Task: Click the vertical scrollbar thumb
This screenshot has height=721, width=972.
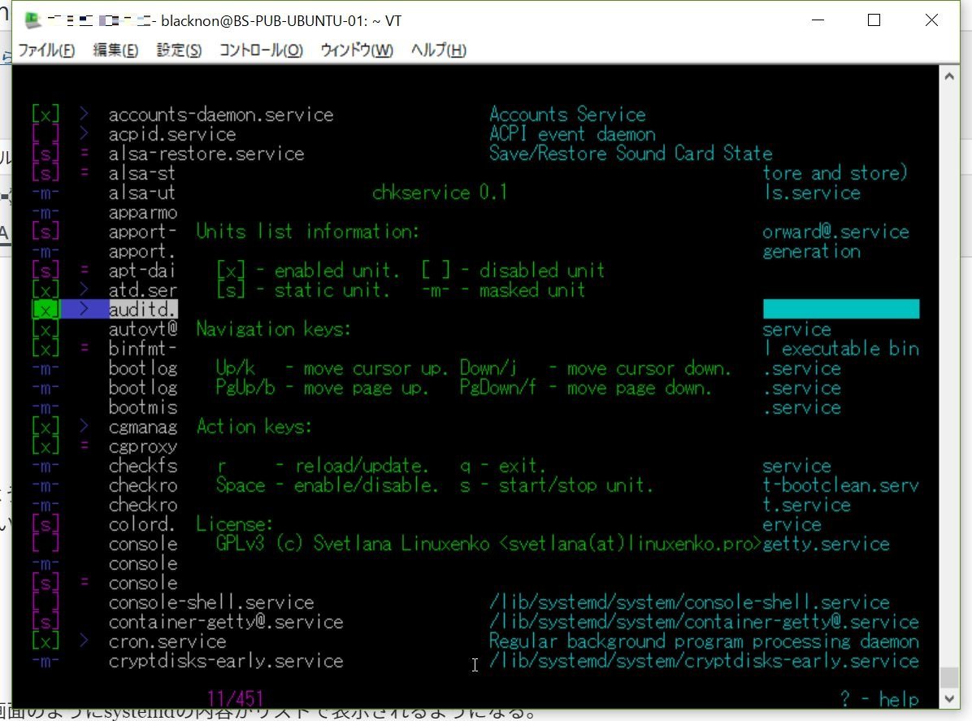Action: coord(949,678)
